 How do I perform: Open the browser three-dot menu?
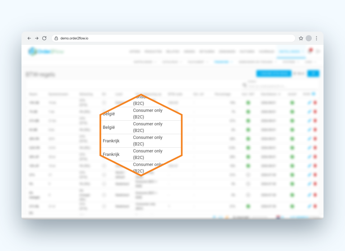pyautogui.click(x=316, y=38)
